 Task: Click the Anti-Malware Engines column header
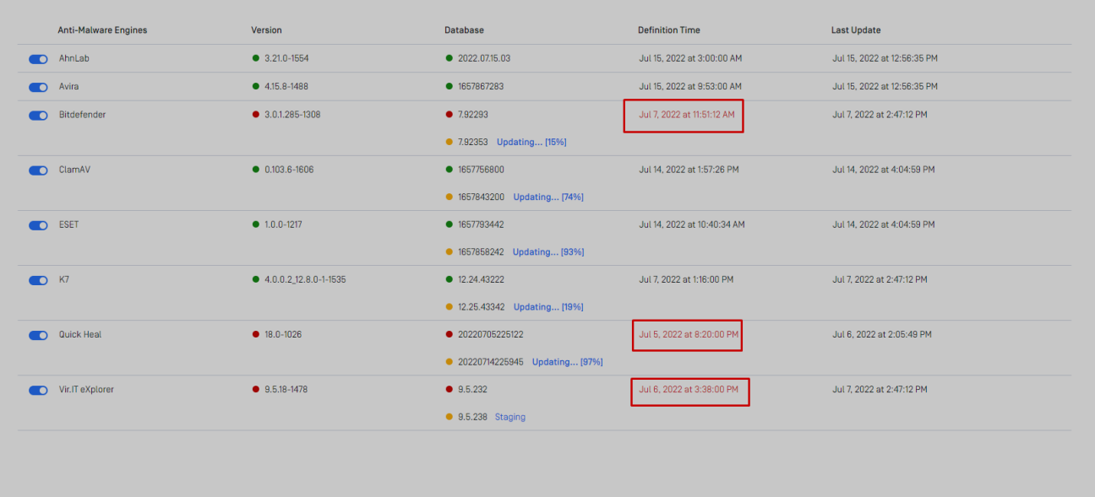[x=102, y=30]
